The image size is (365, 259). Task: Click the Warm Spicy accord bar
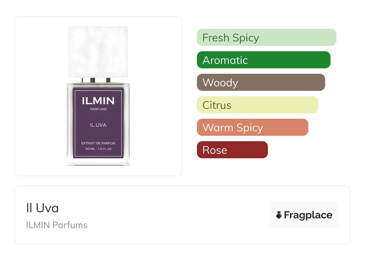coord(252,127)
